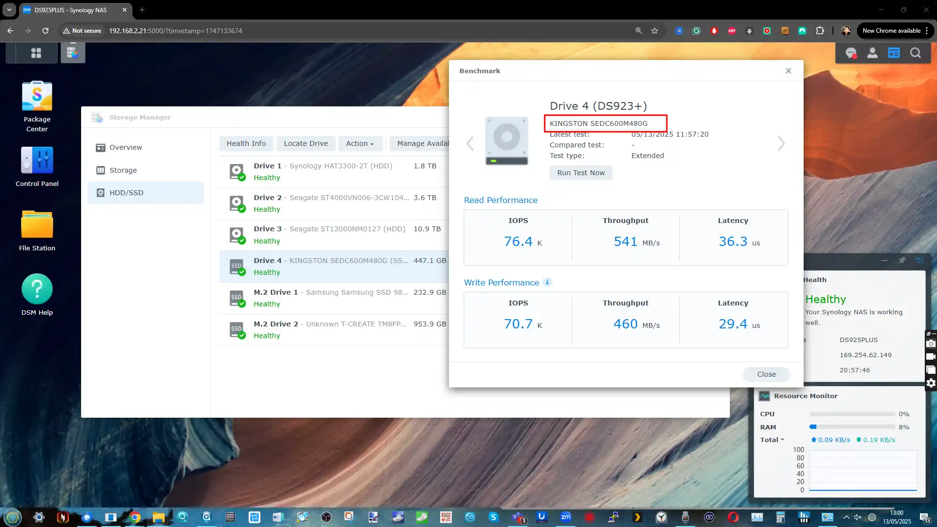Click the Chrome address bar URL

tap(175, 31)
